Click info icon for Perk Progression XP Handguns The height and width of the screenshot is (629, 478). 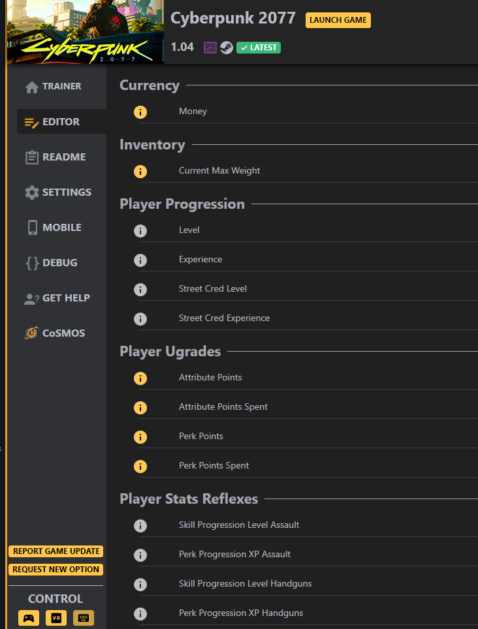click(140, 614)
